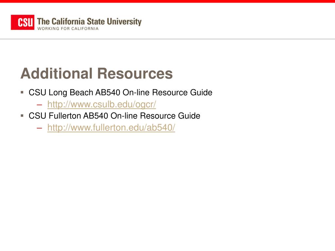This screenshot has width=335, height=251.
Task: Click the 'Working for California' tagline
Action: click(68, 29)
